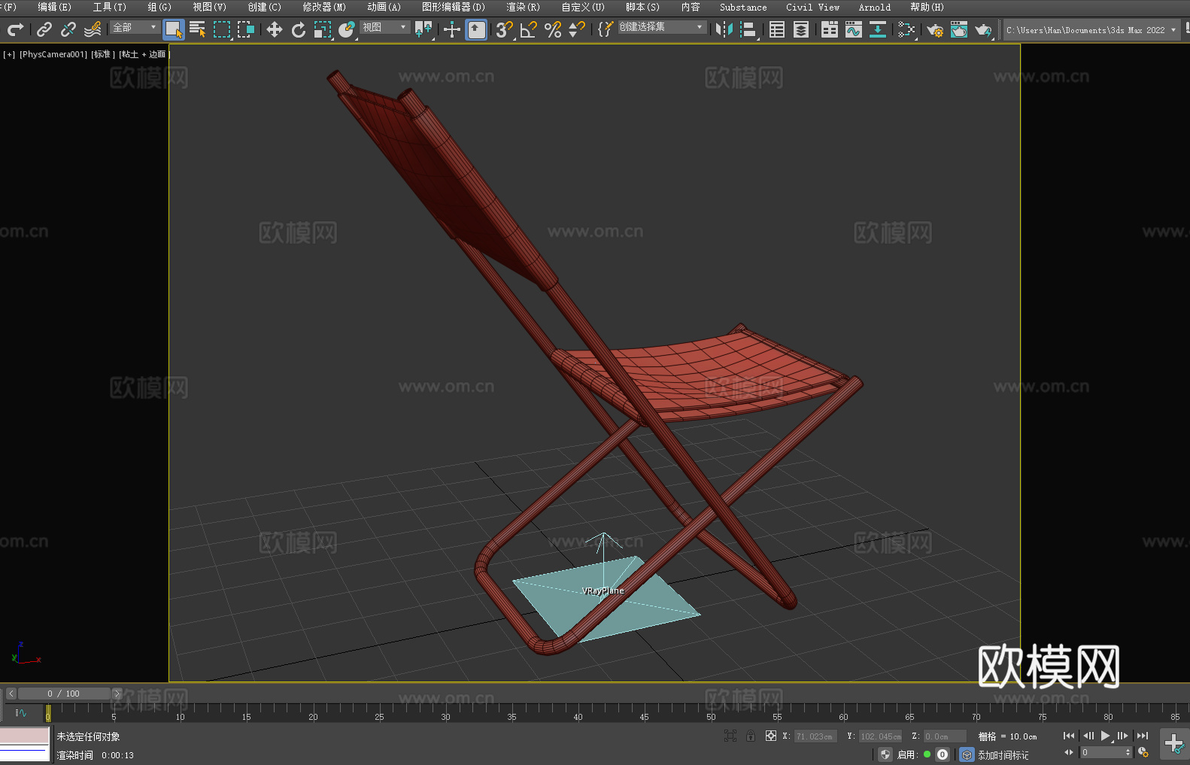Activate Select and Link chain icon
Viewport: 1190px width, 765px height.
coord(44,29)
